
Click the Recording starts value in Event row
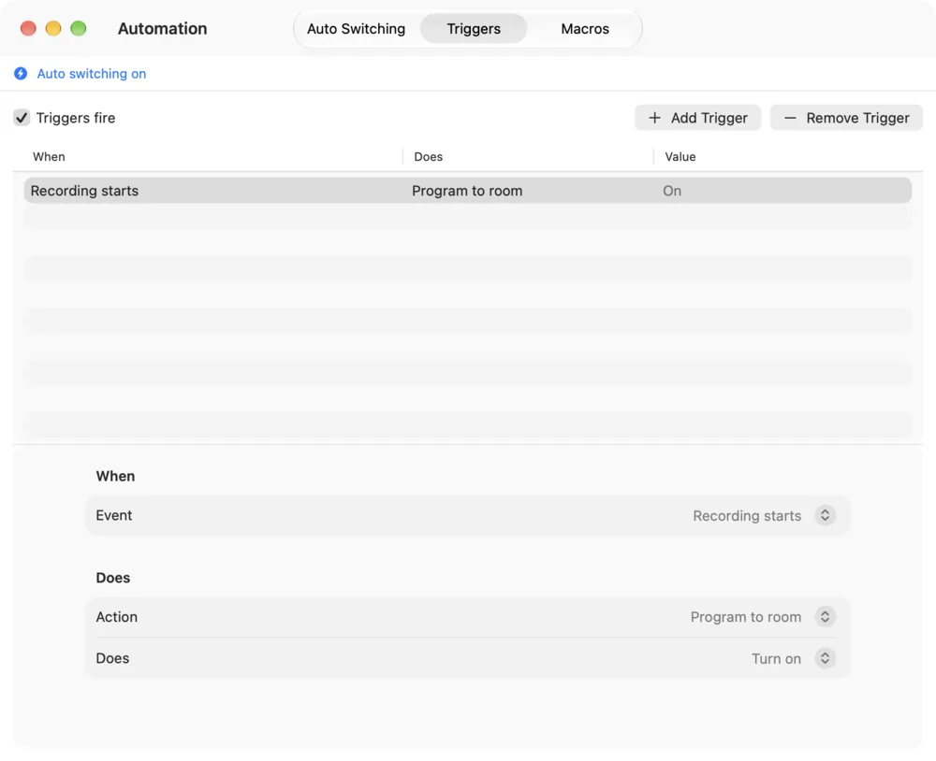point(747,516)
